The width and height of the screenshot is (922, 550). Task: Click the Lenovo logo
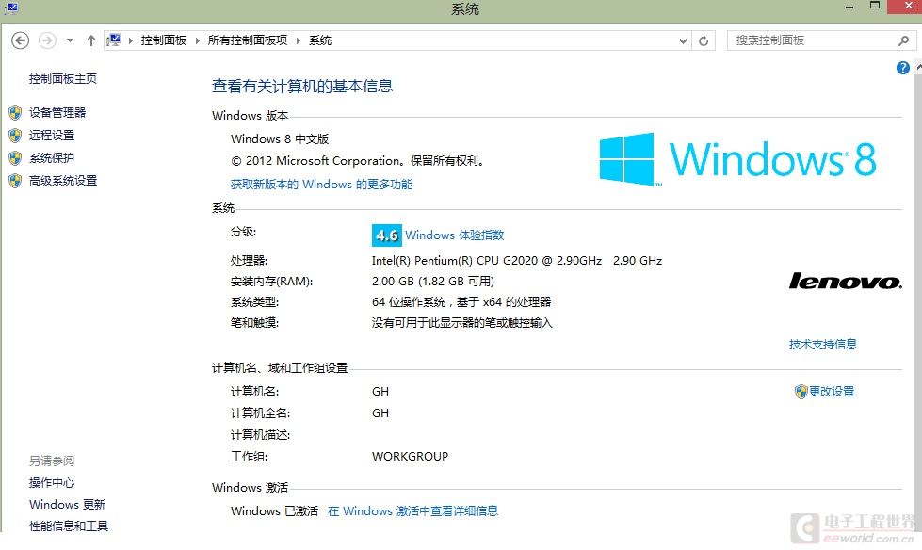845,282
